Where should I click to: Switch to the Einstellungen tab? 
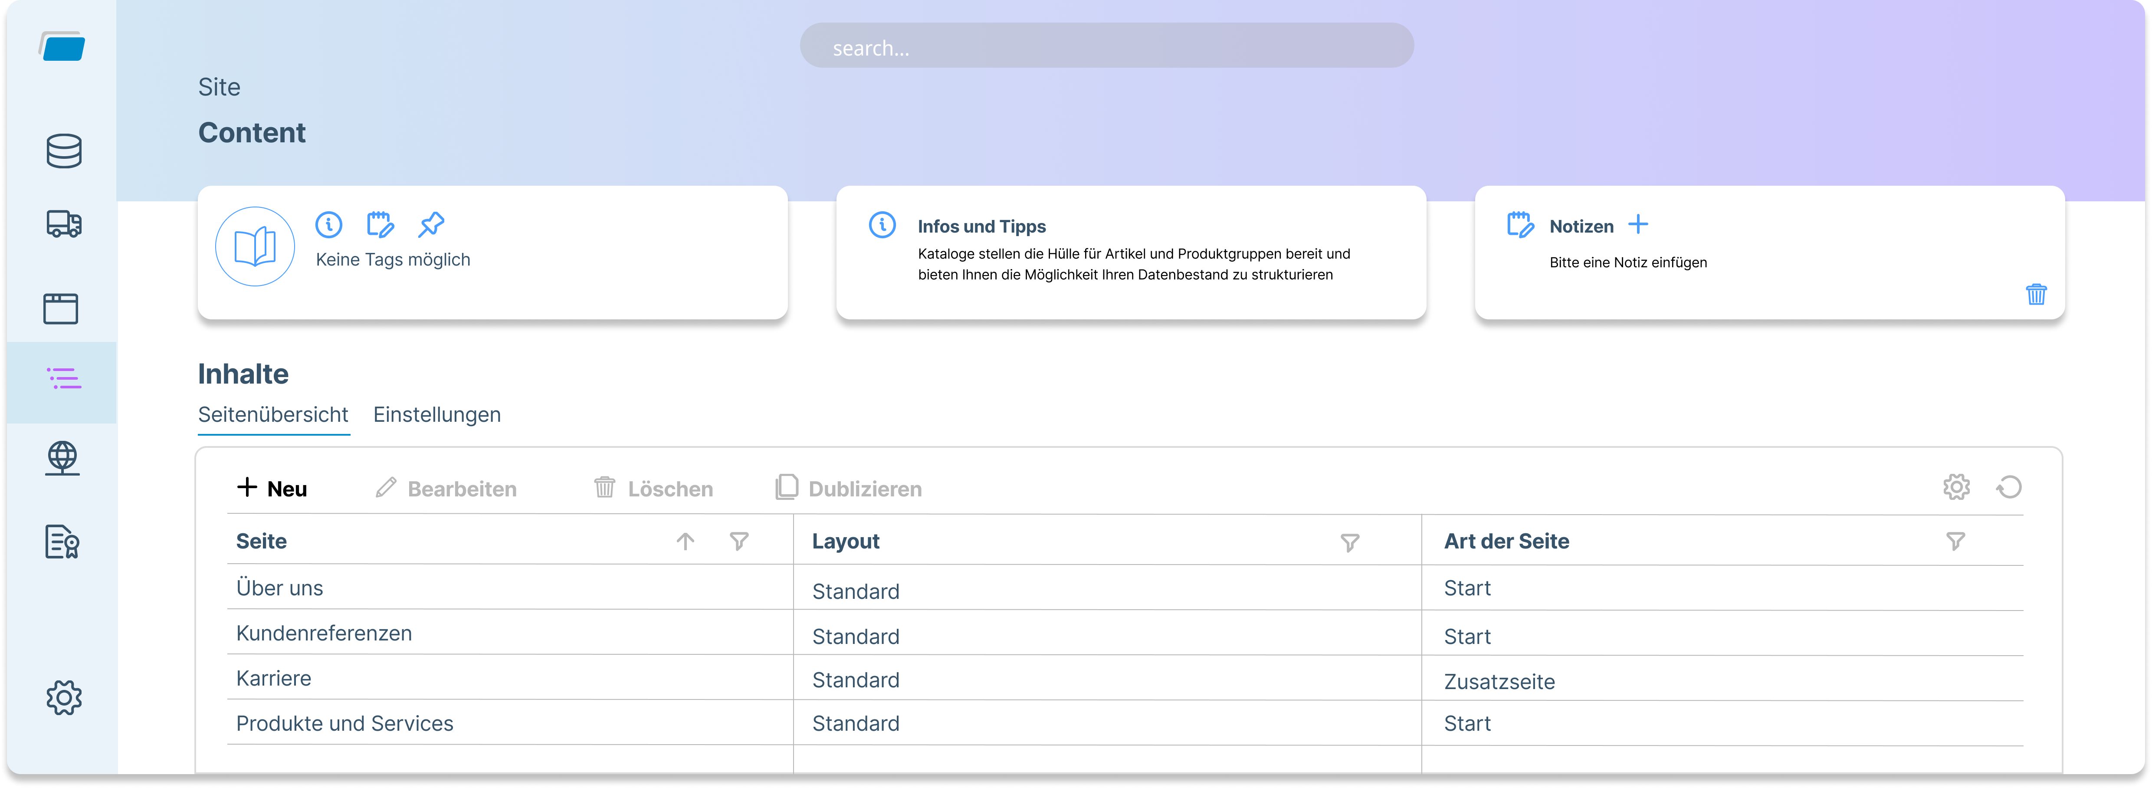tap(437, 414)
